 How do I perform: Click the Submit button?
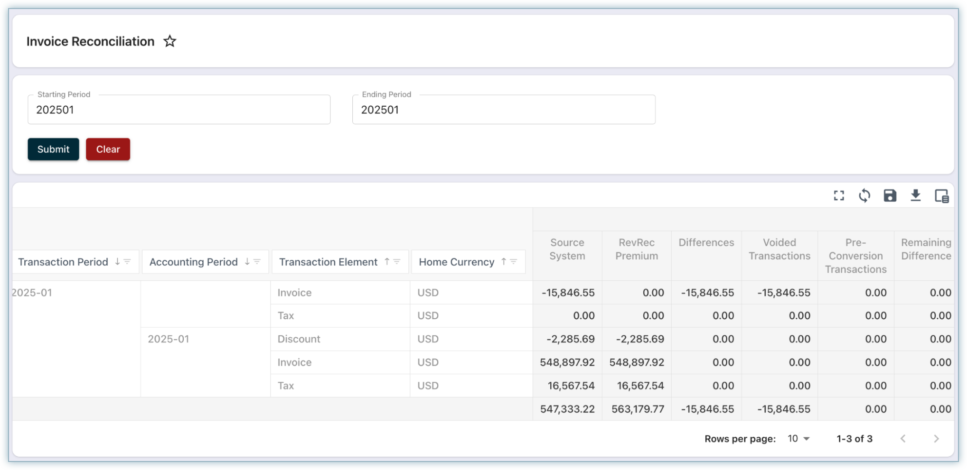click(53, 149)
